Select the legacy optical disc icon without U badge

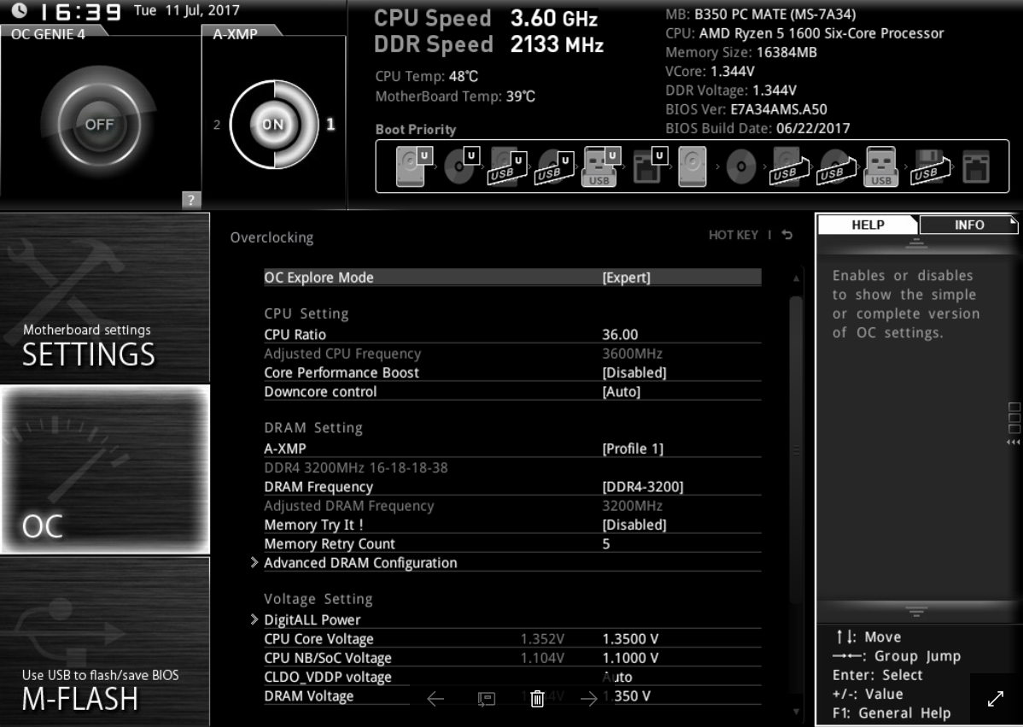coord(741,167)
